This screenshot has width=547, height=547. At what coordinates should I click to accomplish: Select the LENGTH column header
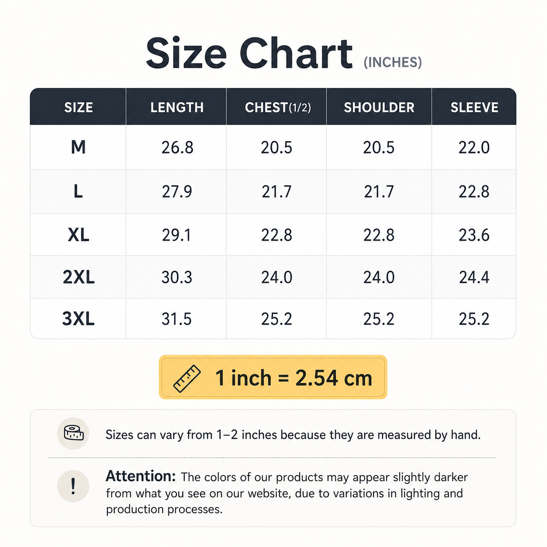[177, 107]
